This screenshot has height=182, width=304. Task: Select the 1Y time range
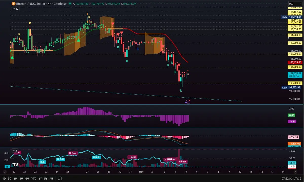pos(40,178)
